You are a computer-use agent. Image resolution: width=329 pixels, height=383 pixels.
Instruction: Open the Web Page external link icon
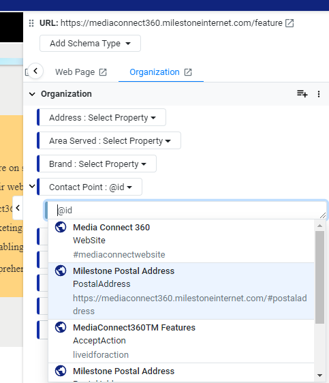pyautogui.click(x=103, y=72)
